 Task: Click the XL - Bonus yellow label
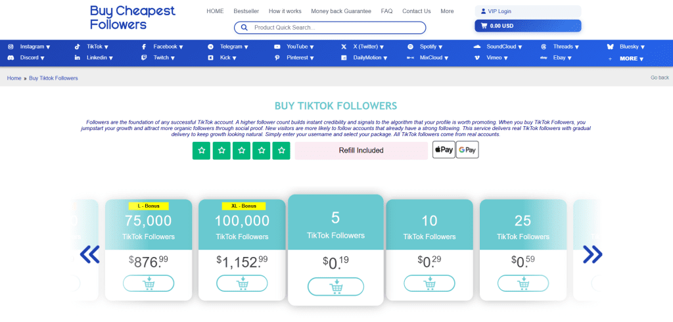tap(244, 206)
